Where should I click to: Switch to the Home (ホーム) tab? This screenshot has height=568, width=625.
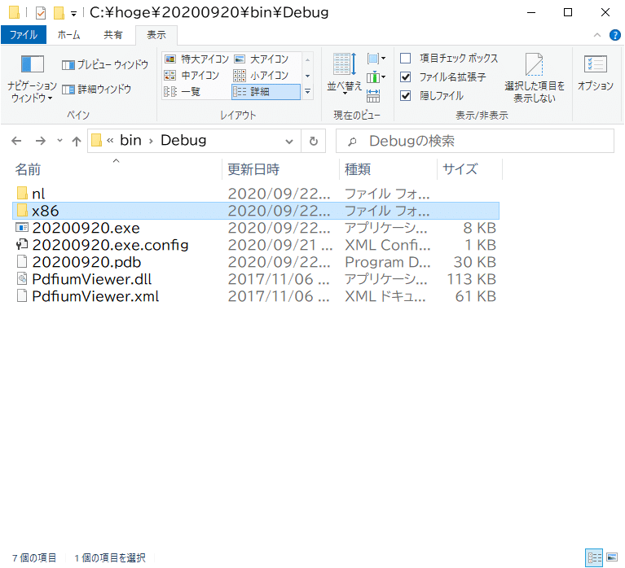point(69,35)
